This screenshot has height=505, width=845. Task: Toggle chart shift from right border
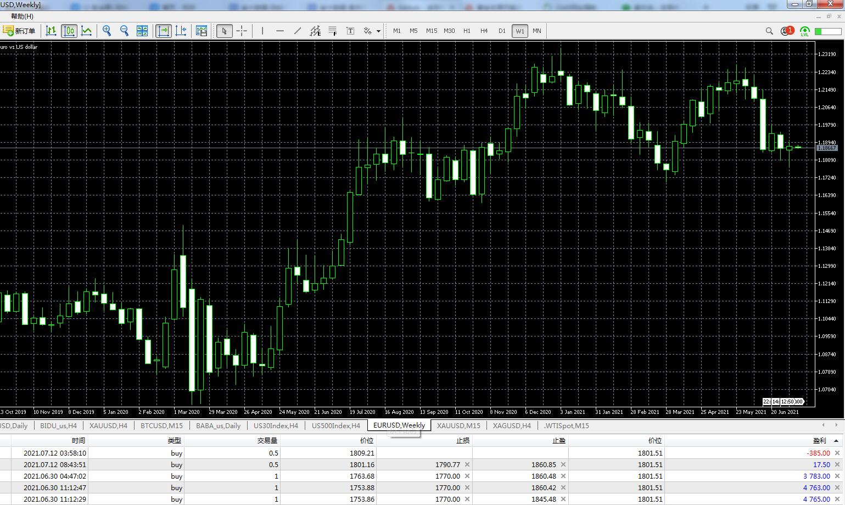181,31
